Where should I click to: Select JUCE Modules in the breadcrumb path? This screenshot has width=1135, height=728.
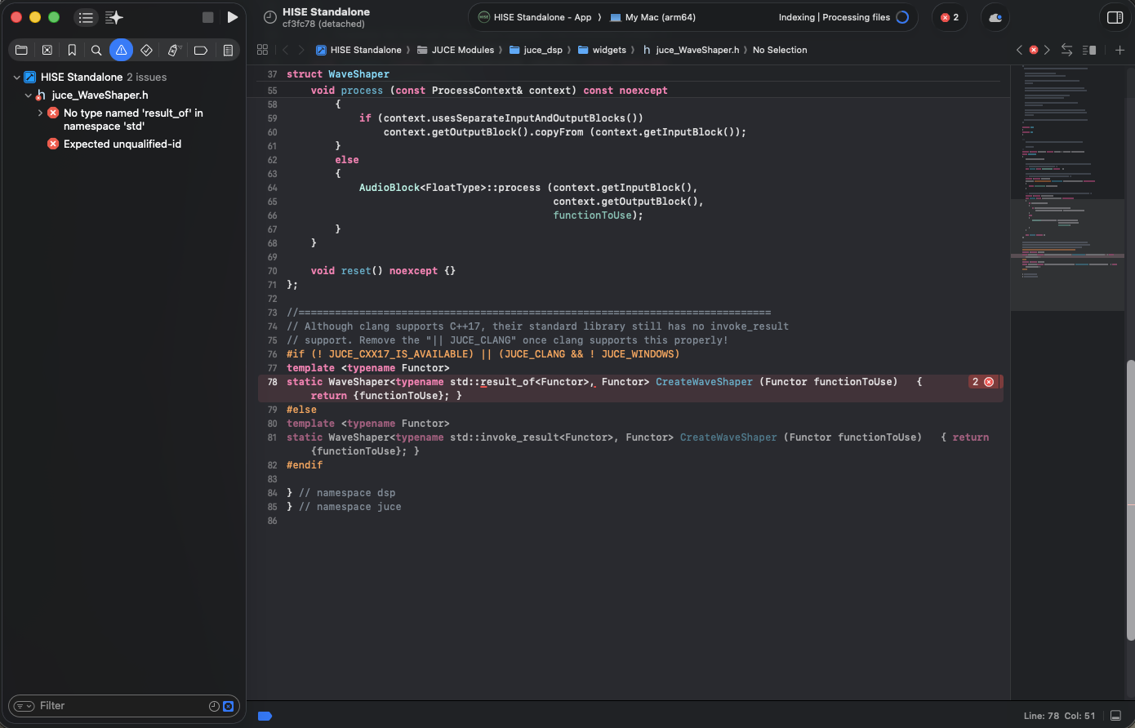(x=462, y=50)
